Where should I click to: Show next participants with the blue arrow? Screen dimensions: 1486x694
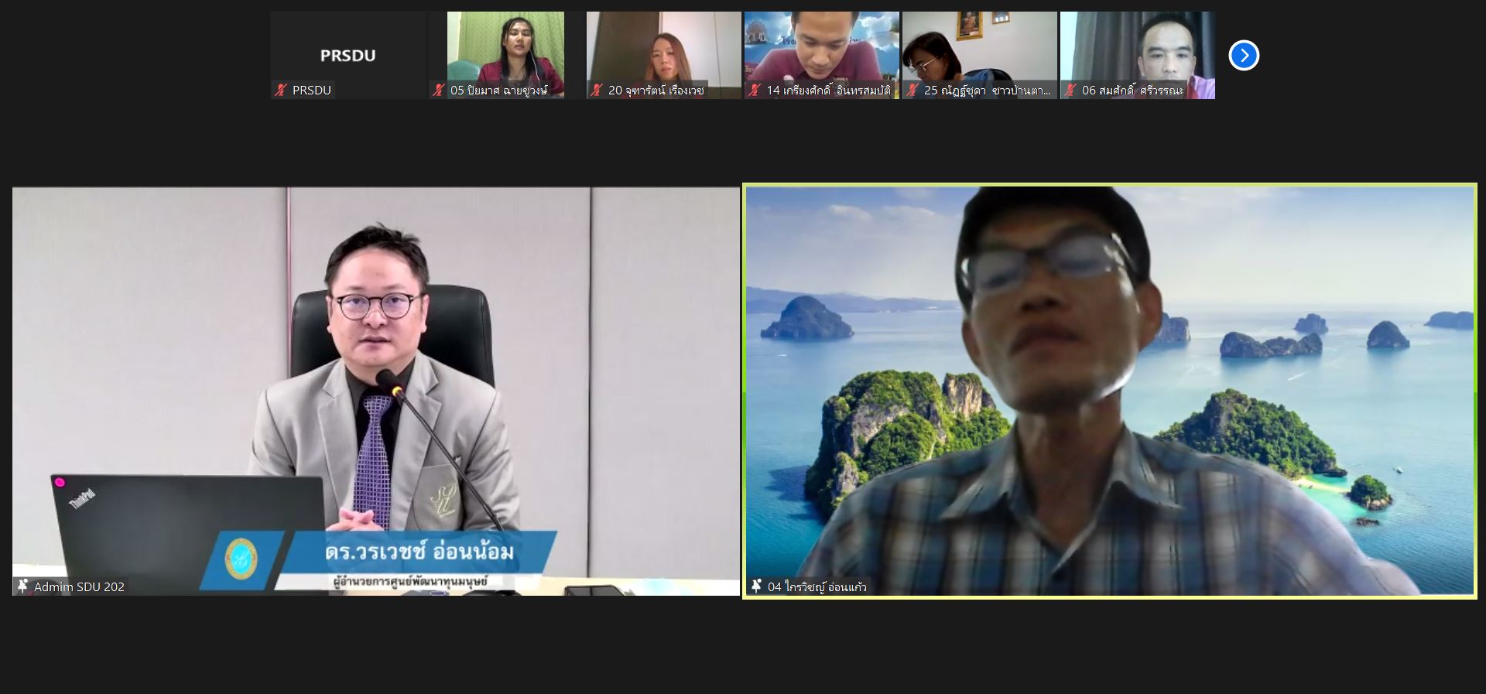(x=1244, y=56)
